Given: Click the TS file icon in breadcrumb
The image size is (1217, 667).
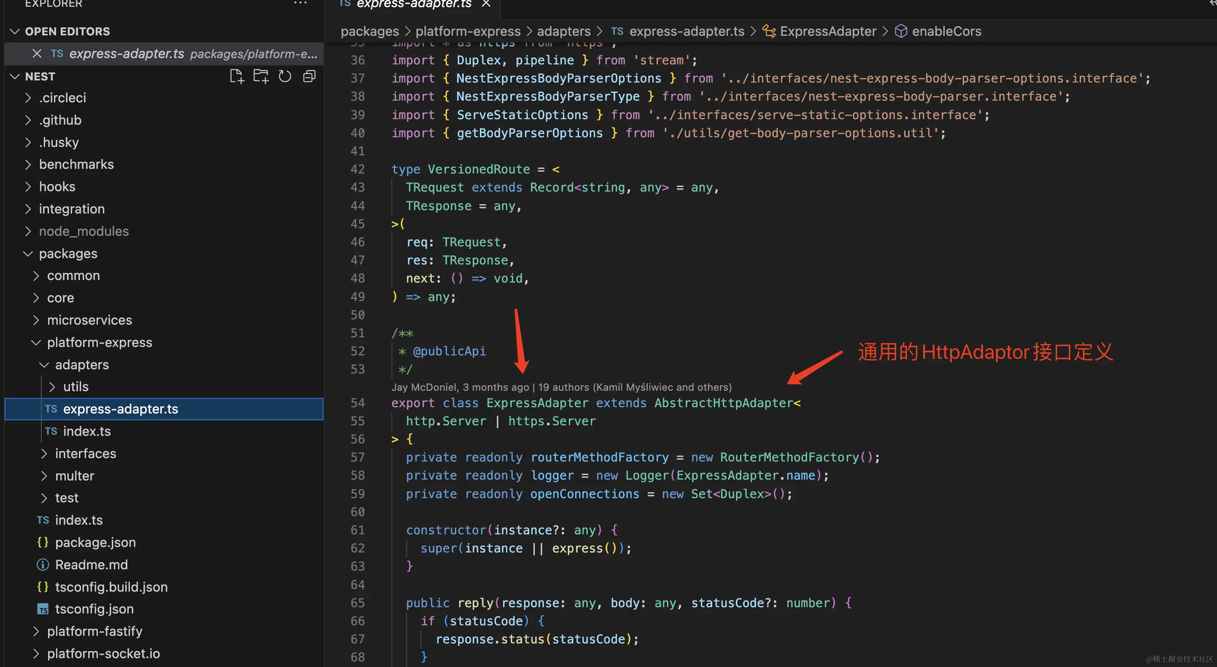Looking at the screenshot, I should tap(617, 31).
